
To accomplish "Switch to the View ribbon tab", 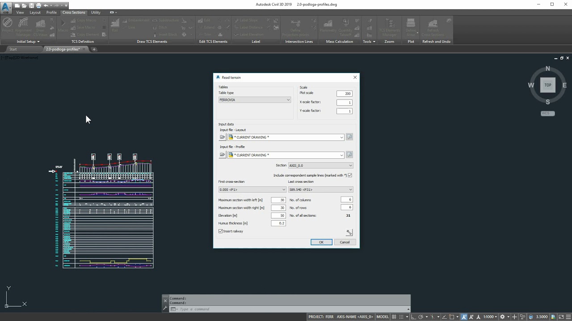I will coord(20,12).
